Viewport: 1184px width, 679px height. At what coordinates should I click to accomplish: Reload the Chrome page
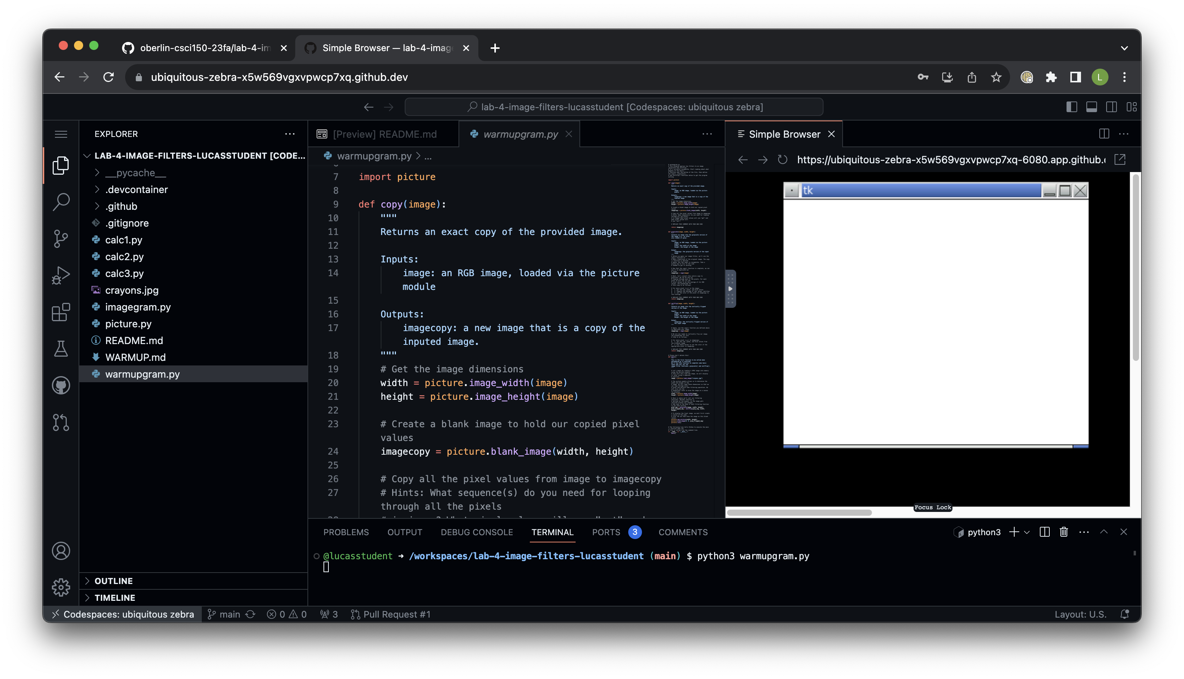(x=108, y=77)
